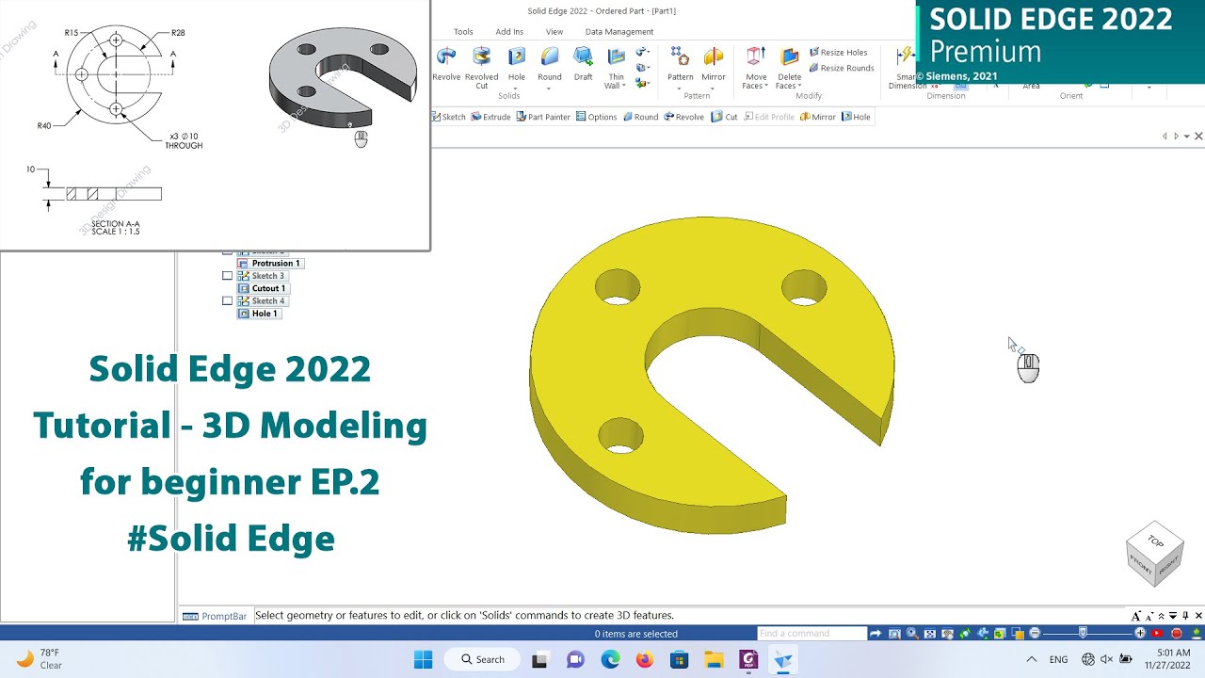
Task: Click the zoom area icon in status bar
Action: click(894, 634)
